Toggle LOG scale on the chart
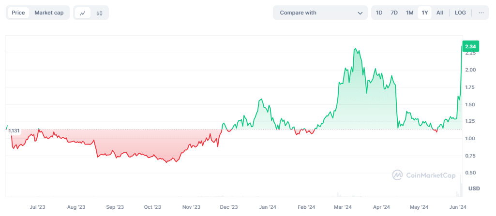This screenshot has width=496, height=216. pyautogui.click(x=460, y=13)
